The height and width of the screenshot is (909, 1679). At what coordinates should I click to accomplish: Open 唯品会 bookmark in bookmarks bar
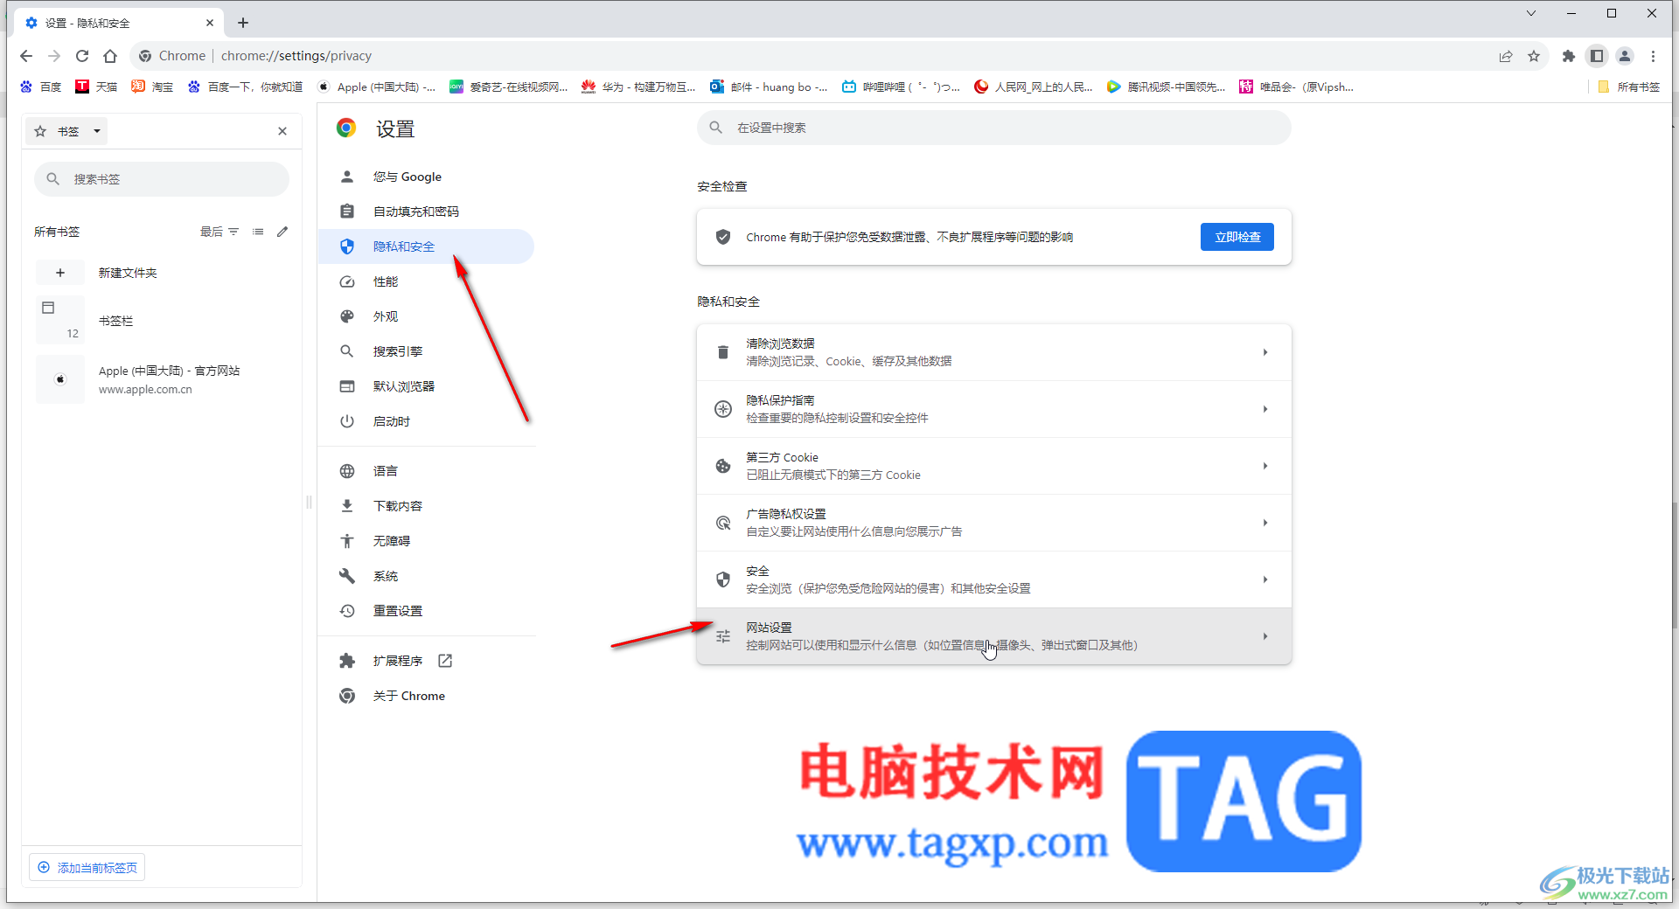[1297, 87]
